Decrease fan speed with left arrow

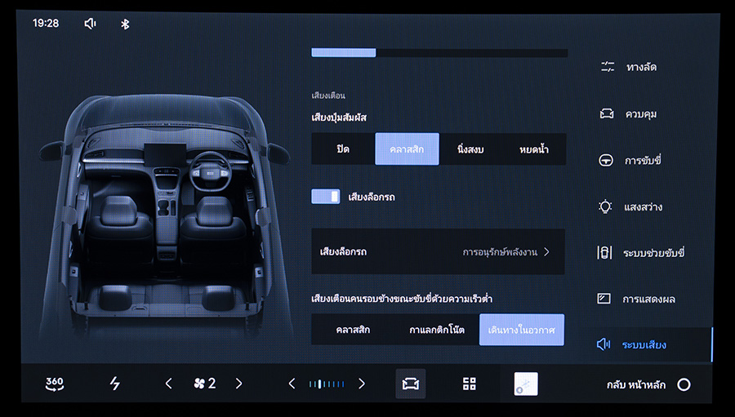coord(169,384)
